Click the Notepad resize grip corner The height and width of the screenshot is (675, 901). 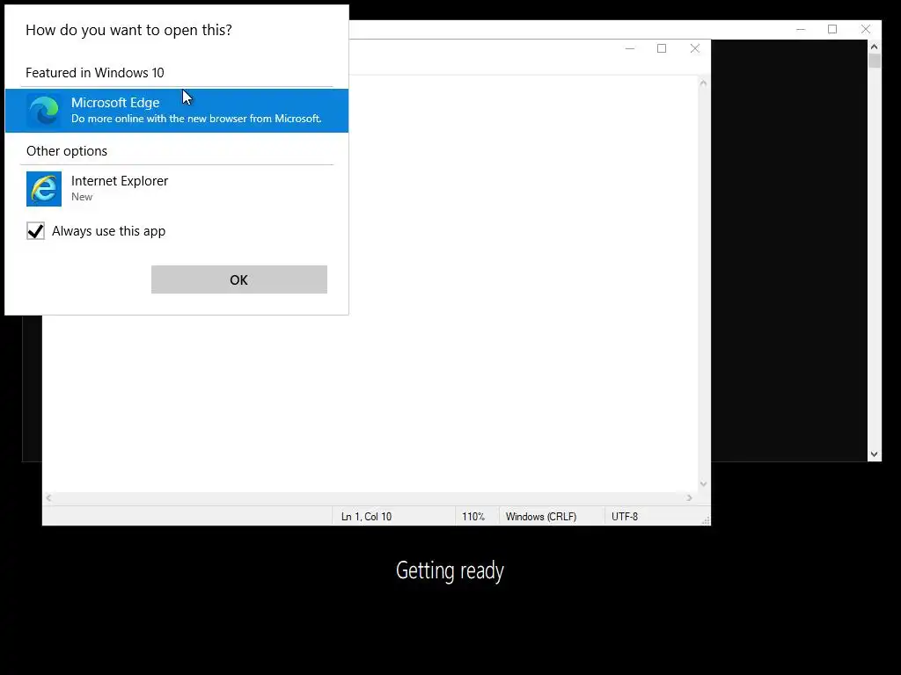[x=706, y=520]
